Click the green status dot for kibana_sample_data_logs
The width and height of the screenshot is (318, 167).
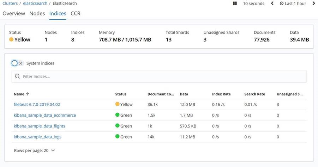(x=117, y=136)
